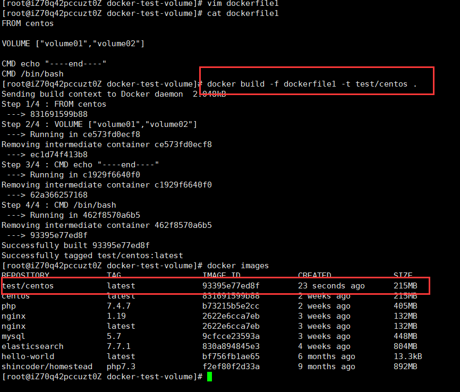This screenshot has width=460, height=392.
Task: Click the 'Step 4/4 : CMD /bin/bash' line
Action: [x=58, y=205]
